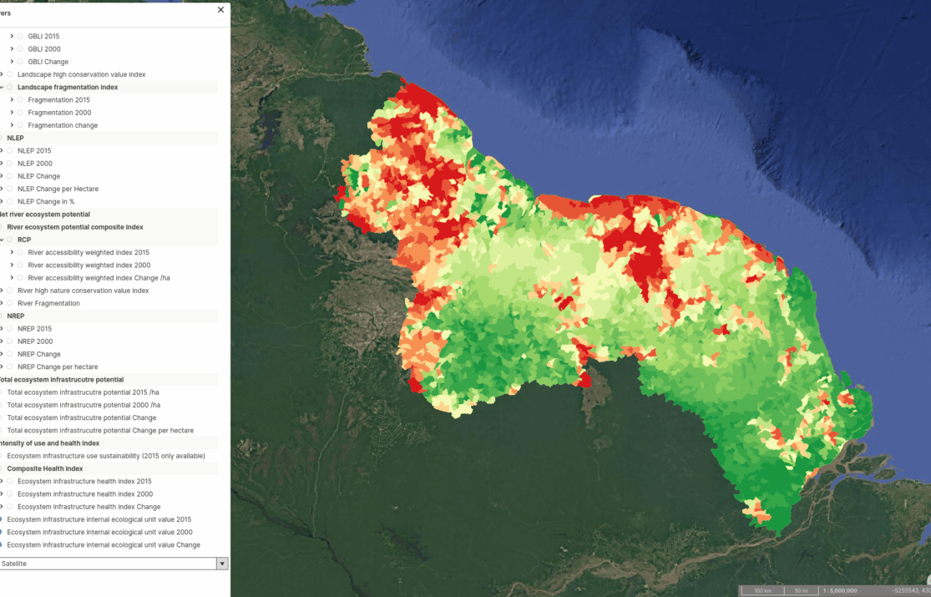Close the layers panel with the X

[x=220, y=10]
